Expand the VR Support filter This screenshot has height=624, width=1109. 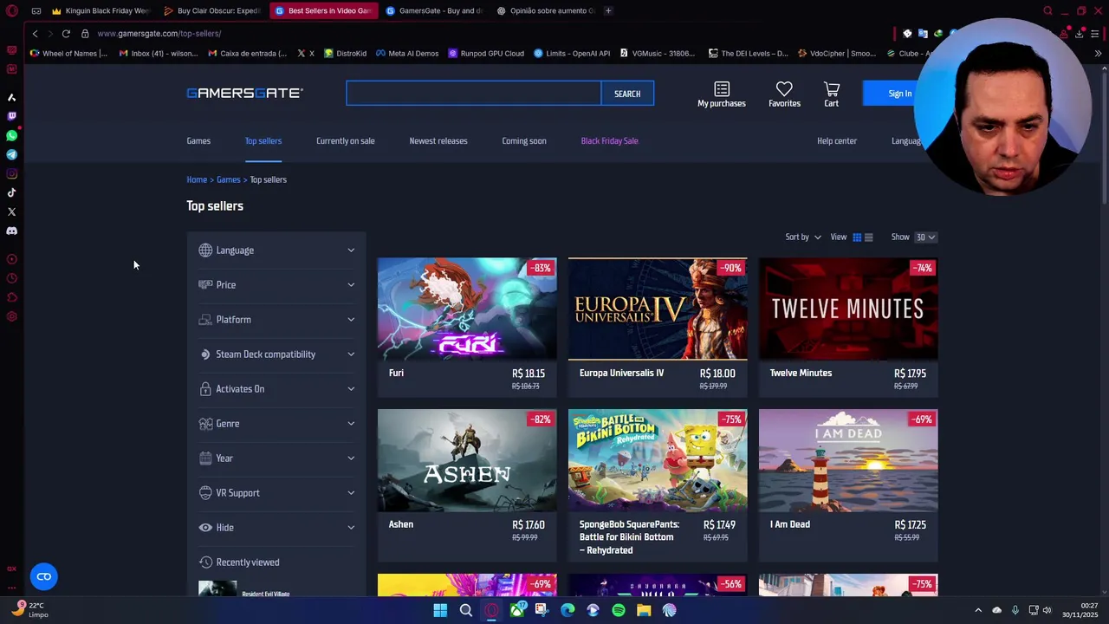click(x=276, y=493)
